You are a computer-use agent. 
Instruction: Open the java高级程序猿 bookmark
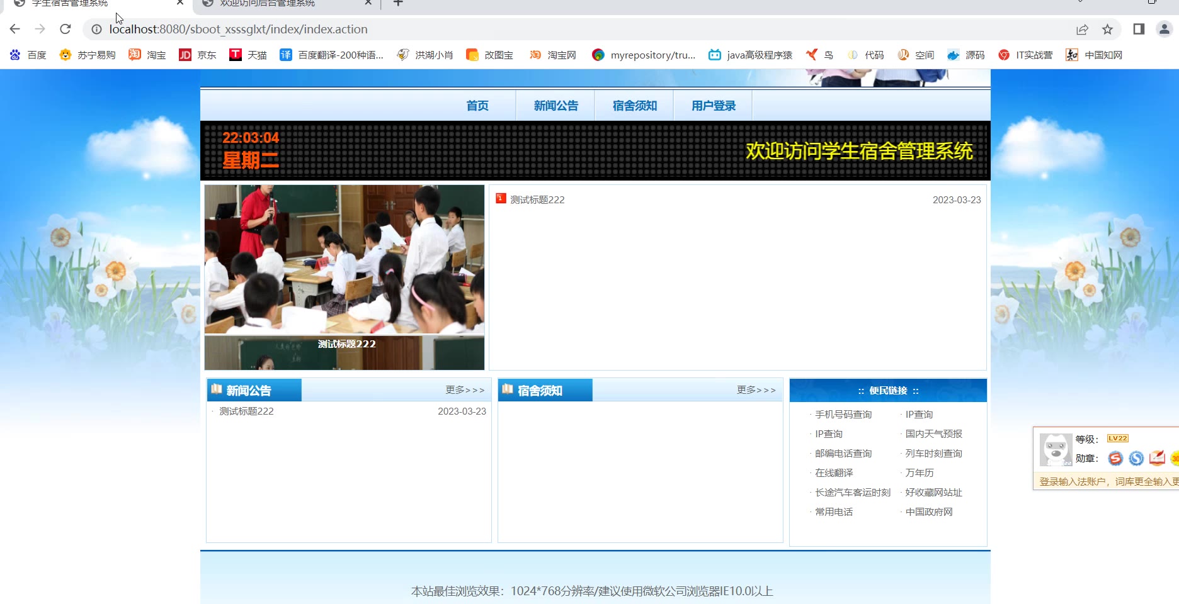(x=751, y=55)
